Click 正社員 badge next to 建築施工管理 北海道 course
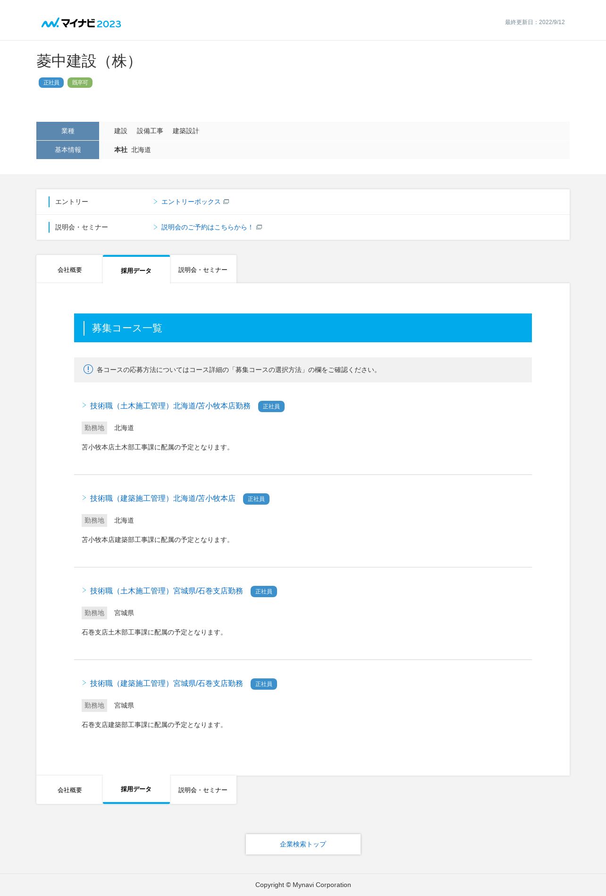This screenshot has width=606, height=896. [x=256, y=499]
